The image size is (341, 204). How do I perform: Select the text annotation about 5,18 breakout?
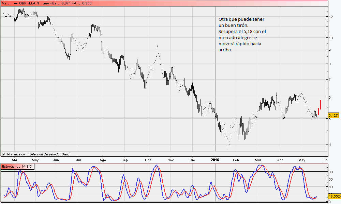(x=242, y=34)
